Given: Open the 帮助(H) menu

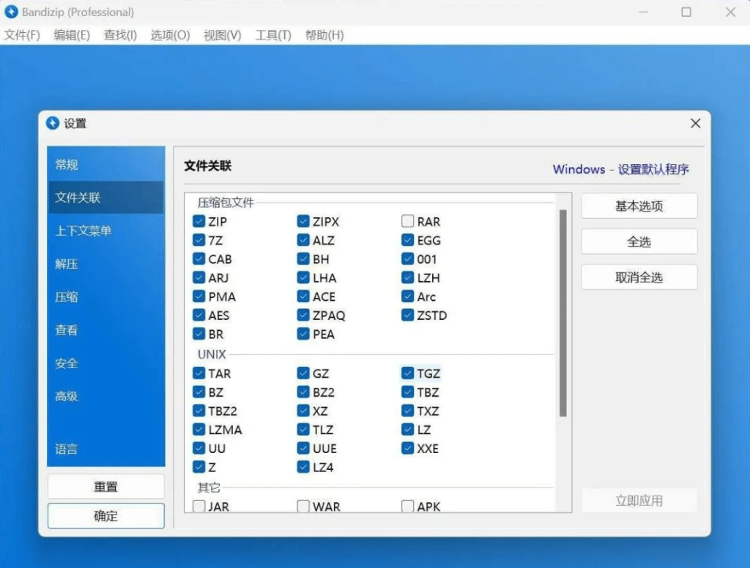Looking at the screenshot, I should (324, 34).
